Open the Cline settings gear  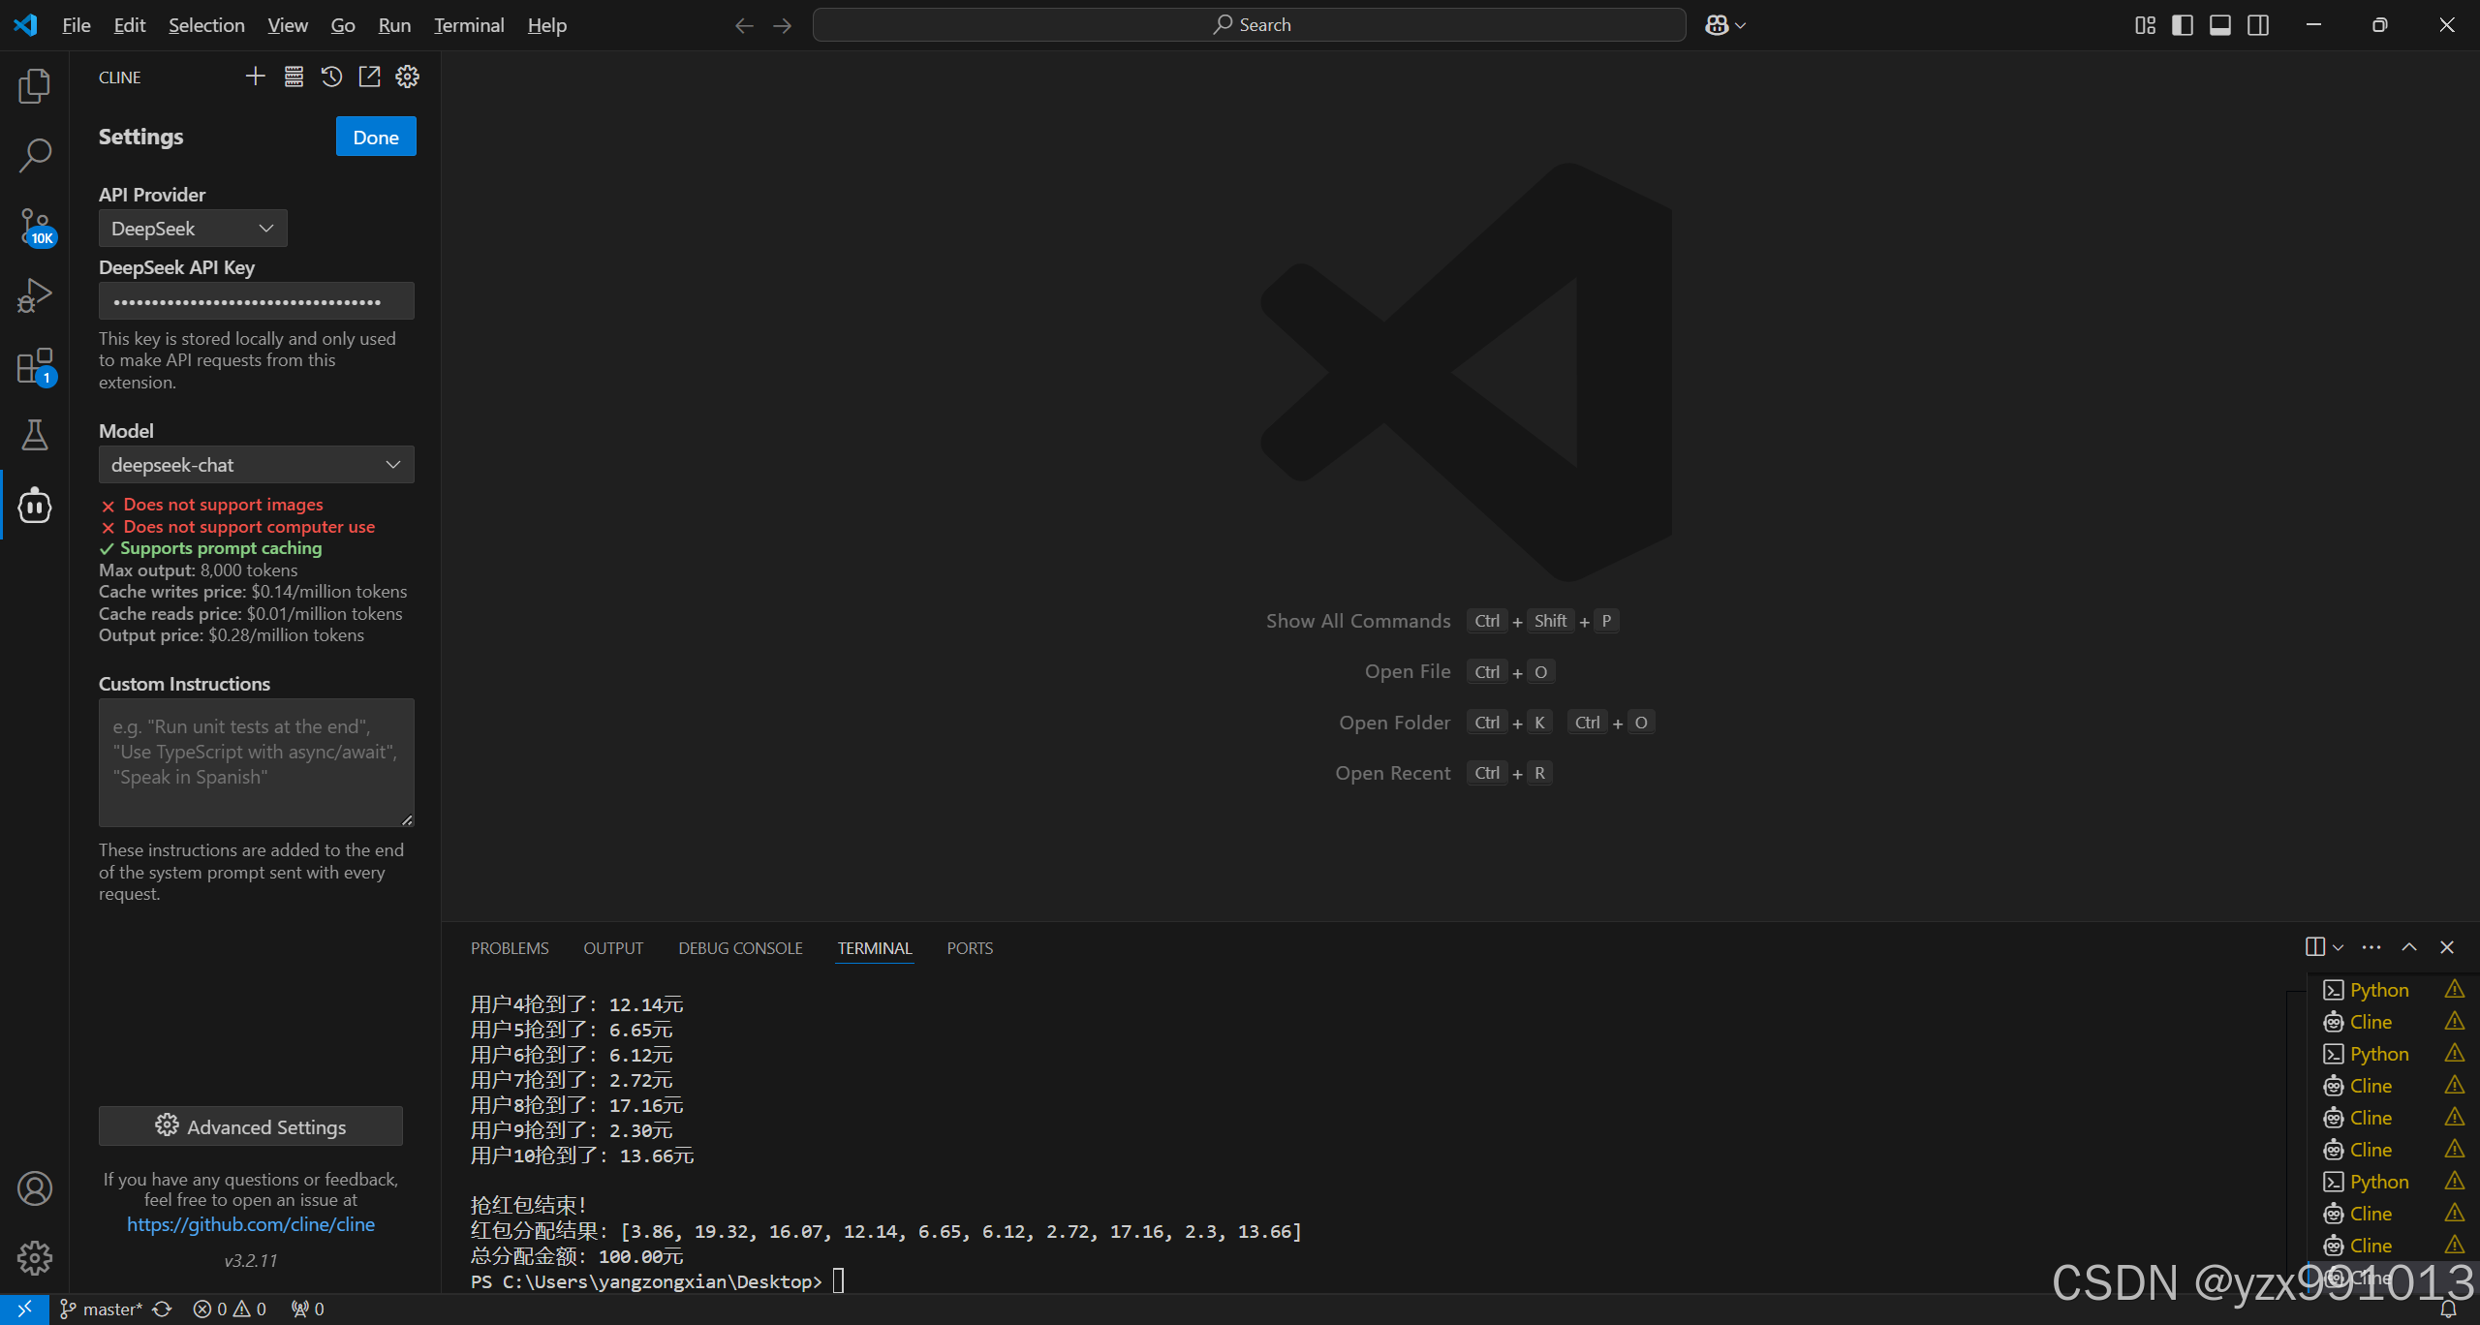407,77
